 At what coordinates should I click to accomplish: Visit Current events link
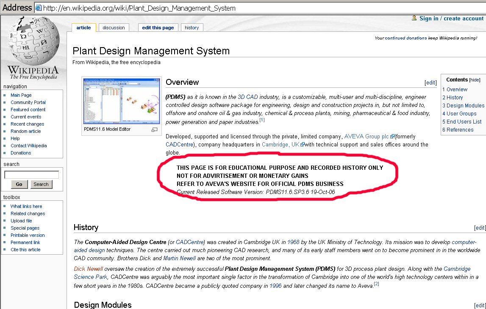[26, 117]
